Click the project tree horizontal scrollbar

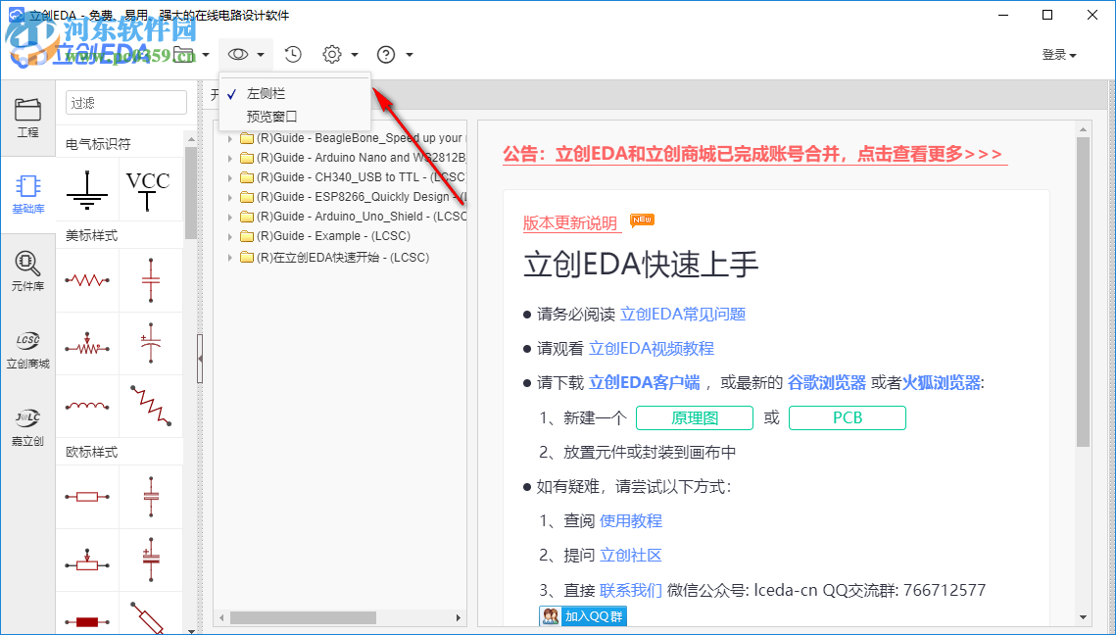click(x=303, y=617)
